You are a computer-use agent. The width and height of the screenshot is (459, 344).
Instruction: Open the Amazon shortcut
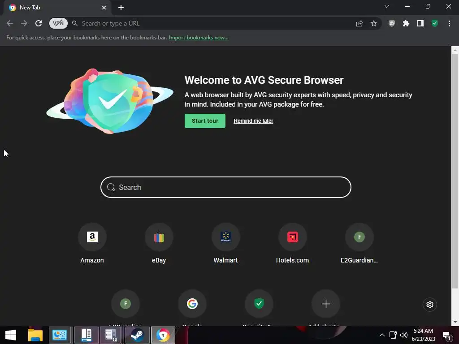(92, 237)
